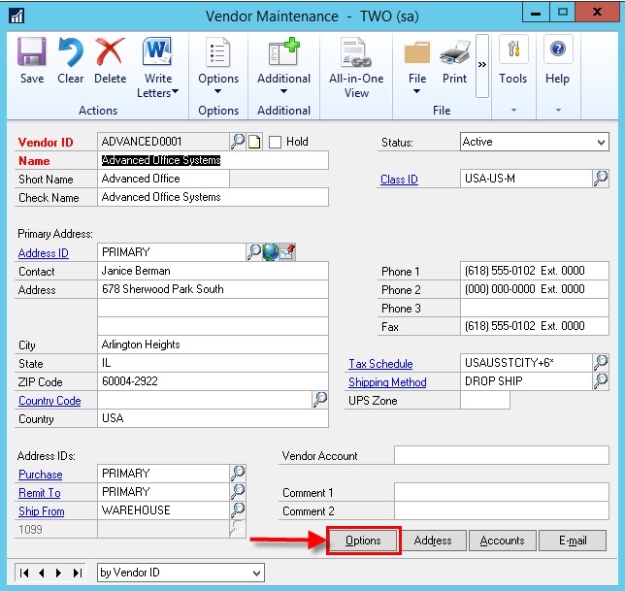
Task: Click the Accounts button
Action: click(503, 541)
